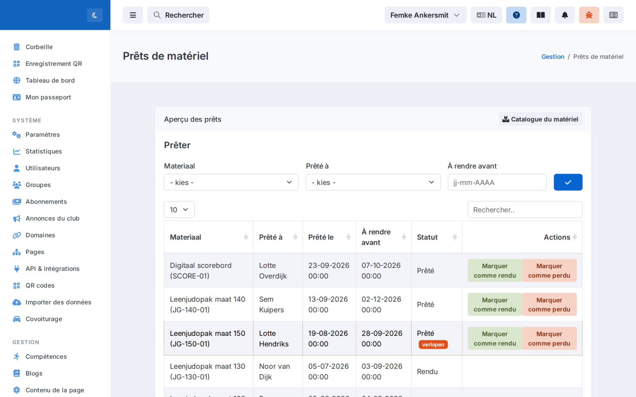Click the Annonces du club megaphone icon
The width and height of the screenshot is (636, 397).
16,218
